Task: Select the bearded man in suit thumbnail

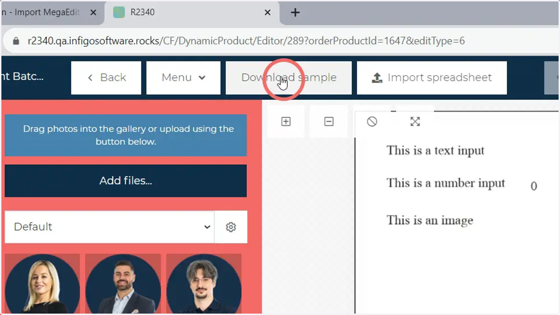Action: (x=123, y=284)
